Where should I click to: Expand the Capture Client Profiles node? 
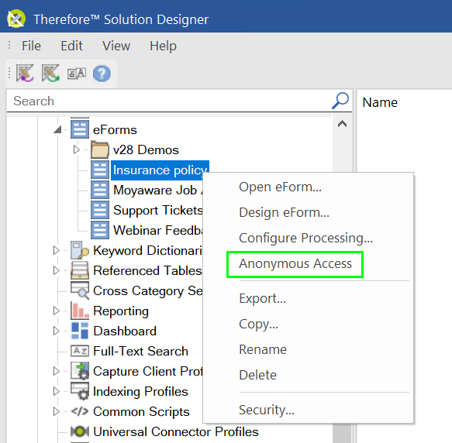[57, 371]
